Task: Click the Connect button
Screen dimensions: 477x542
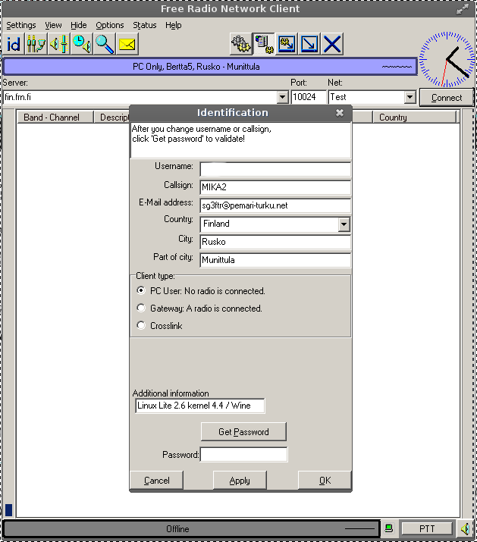Action: [447, 98]
